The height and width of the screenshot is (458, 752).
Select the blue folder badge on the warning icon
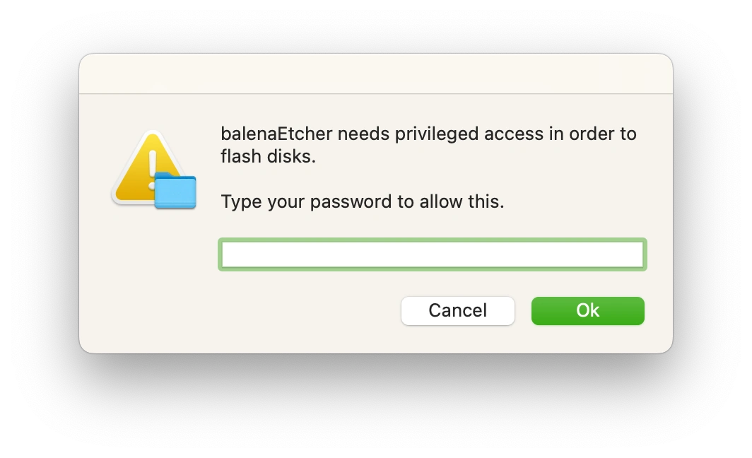click(175, 192)
